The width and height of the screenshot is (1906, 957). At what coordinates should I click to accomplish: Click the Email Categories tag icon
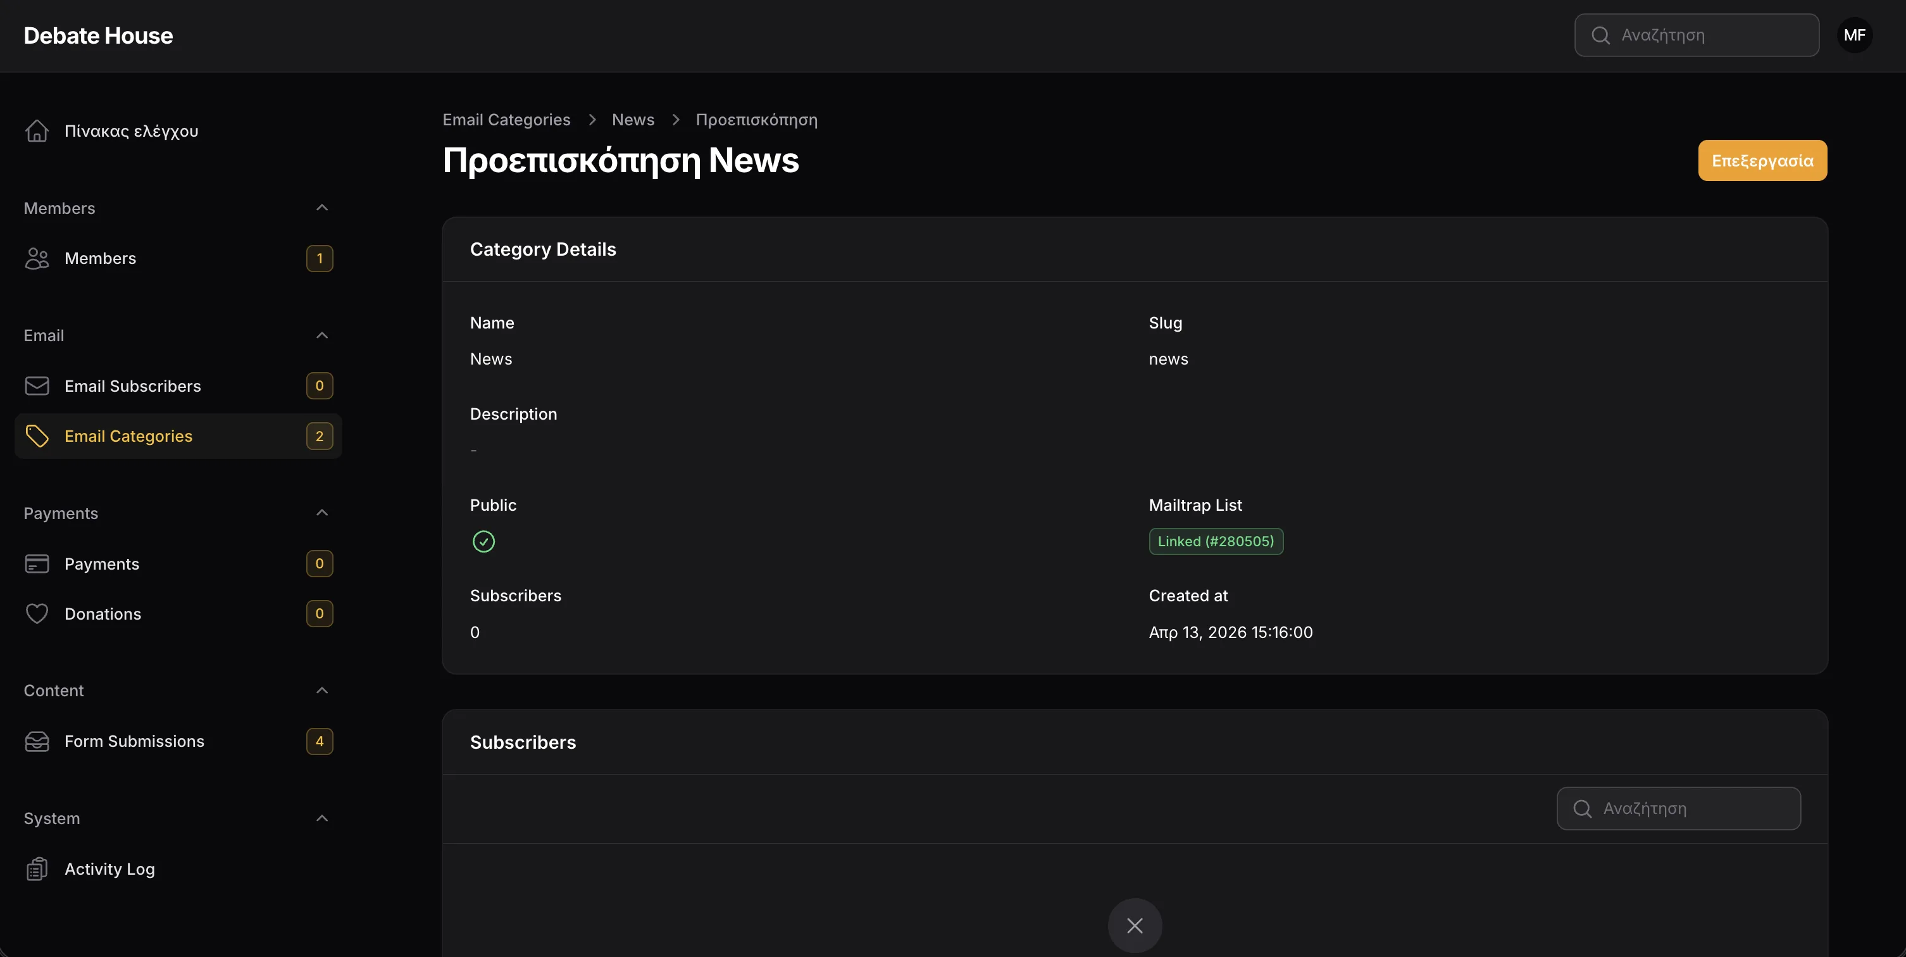(37, 436)
